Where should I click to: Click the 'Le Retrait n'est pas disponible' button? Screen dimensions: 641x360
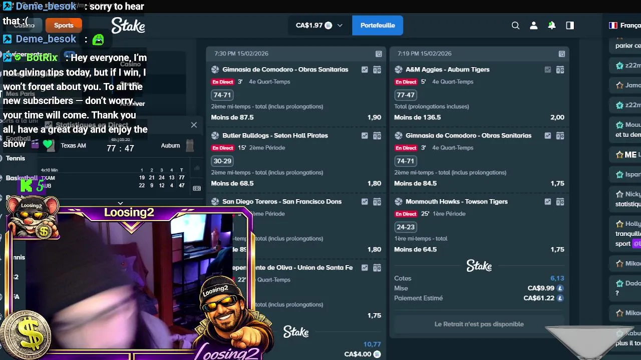click(x=479, y=324)
